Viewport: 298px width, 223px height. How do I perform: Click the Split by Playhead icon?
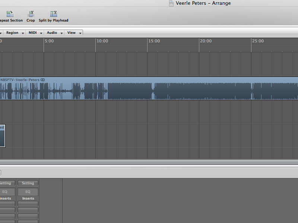[53, 14]
